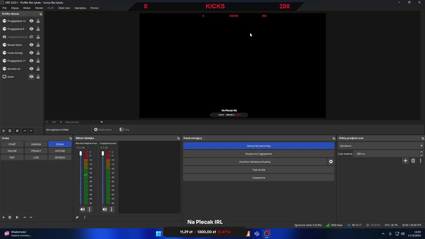Switch to the PRIVACY scene

pos(36,151)
